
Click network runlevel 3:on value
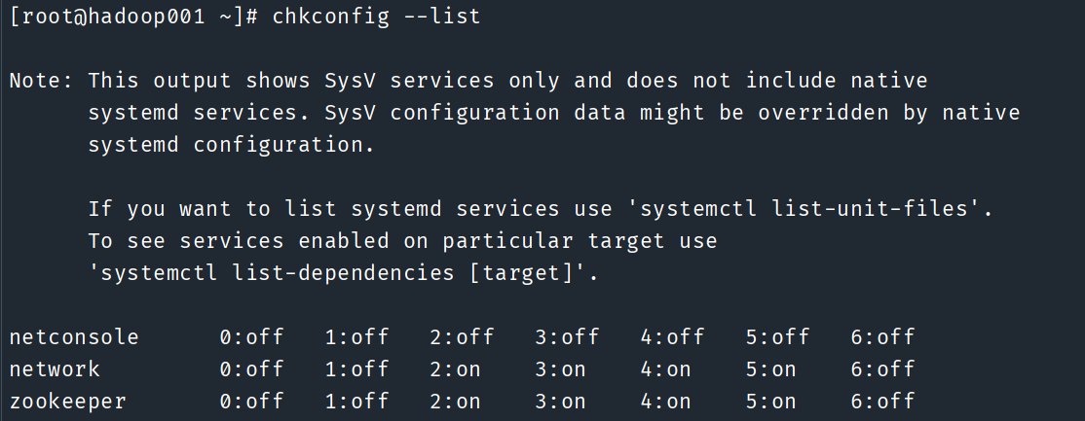560,369
